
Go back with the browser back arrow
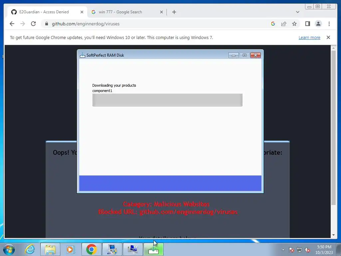(x=12, y=24)
